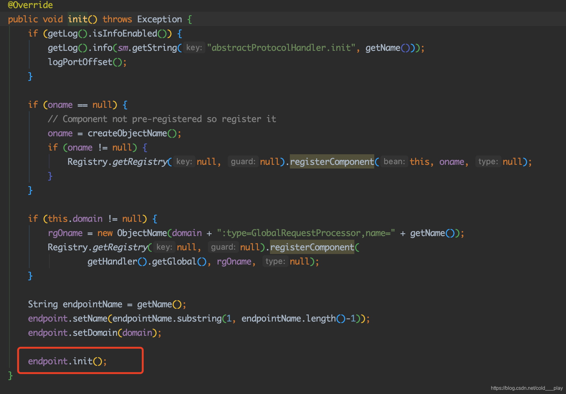Click the ":type=GlobalRequestProcessor,name=" string

(x=306, y=233)
